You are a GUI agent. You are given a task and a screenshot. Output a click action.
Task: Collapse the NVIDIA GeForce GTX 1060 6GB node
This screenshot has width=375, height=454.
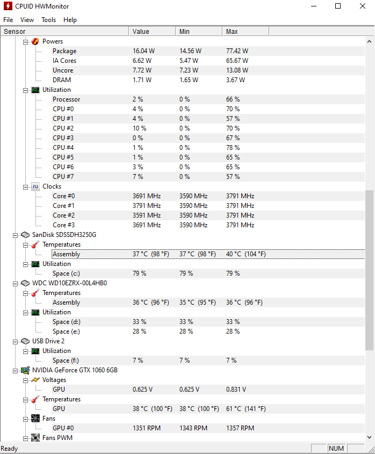16,371
